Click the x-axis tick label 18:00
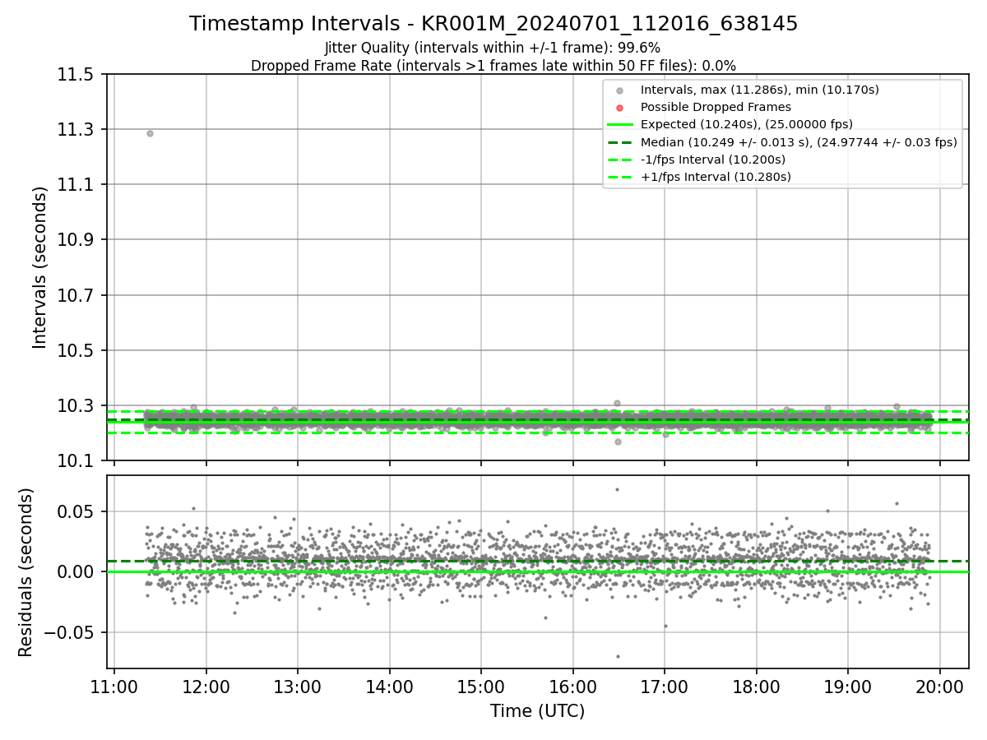987x740 pixels. 756,687
